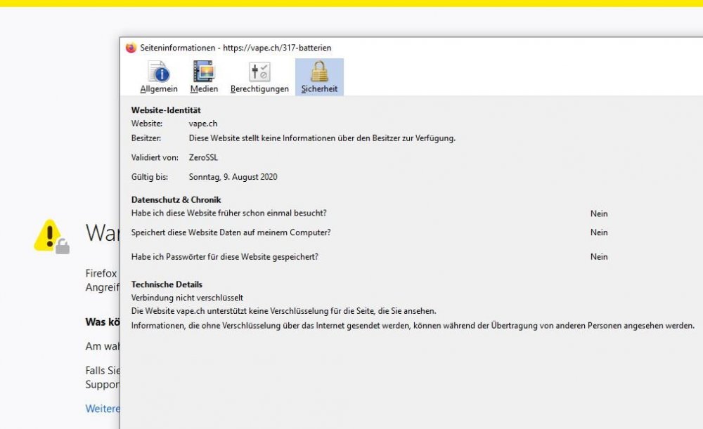This screenshot has width=703, height=429.
Task: Click 'Nein' beside the Passwörter question
Action: [x=599, y=256]
